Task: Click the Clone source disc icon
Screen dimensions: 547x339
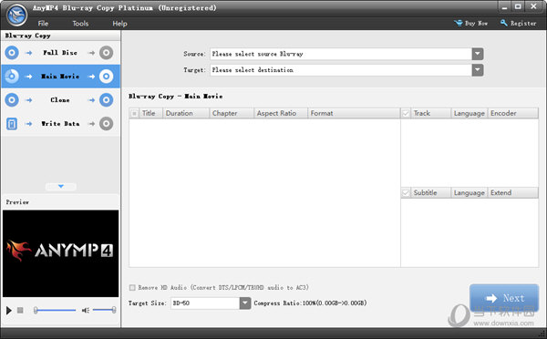Action: point(12,100)
